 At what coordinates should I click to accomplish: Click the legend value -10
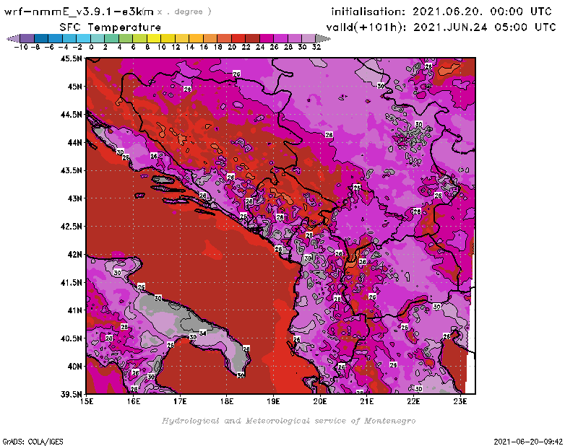21,47
